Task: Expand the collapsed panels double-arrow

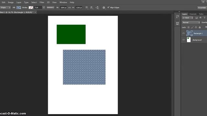Action: [179, 12]
